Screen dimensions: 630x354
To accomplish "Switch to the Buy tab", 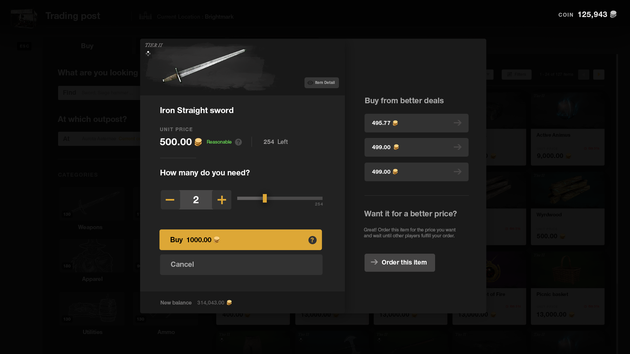I will click(x=87, y=46).
